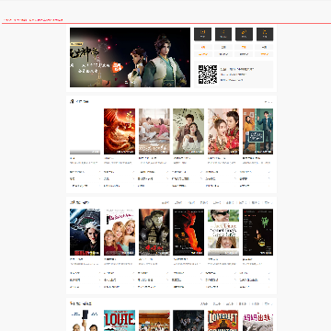Click the icon beside the first section title
Viewport: 331px width, 331px height.
coord(72,101)
